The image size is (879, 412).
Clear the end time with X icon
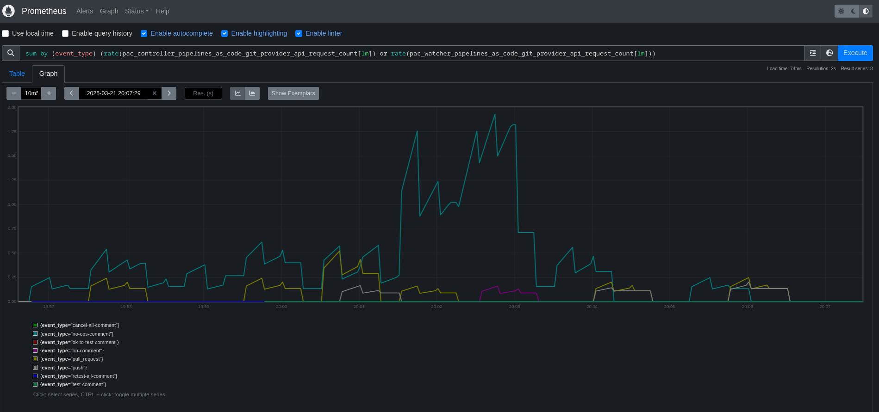coord(155,93)
